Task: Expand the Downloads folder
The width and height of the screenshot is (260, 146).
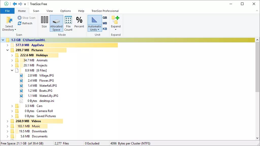Action: pos(7,132)
